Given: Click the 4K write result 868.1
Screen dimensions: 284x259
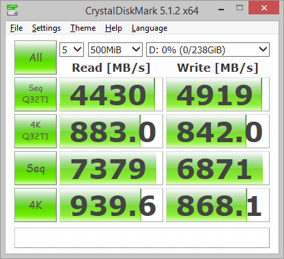Looking at the screenshot, I should tap(218, 205).
